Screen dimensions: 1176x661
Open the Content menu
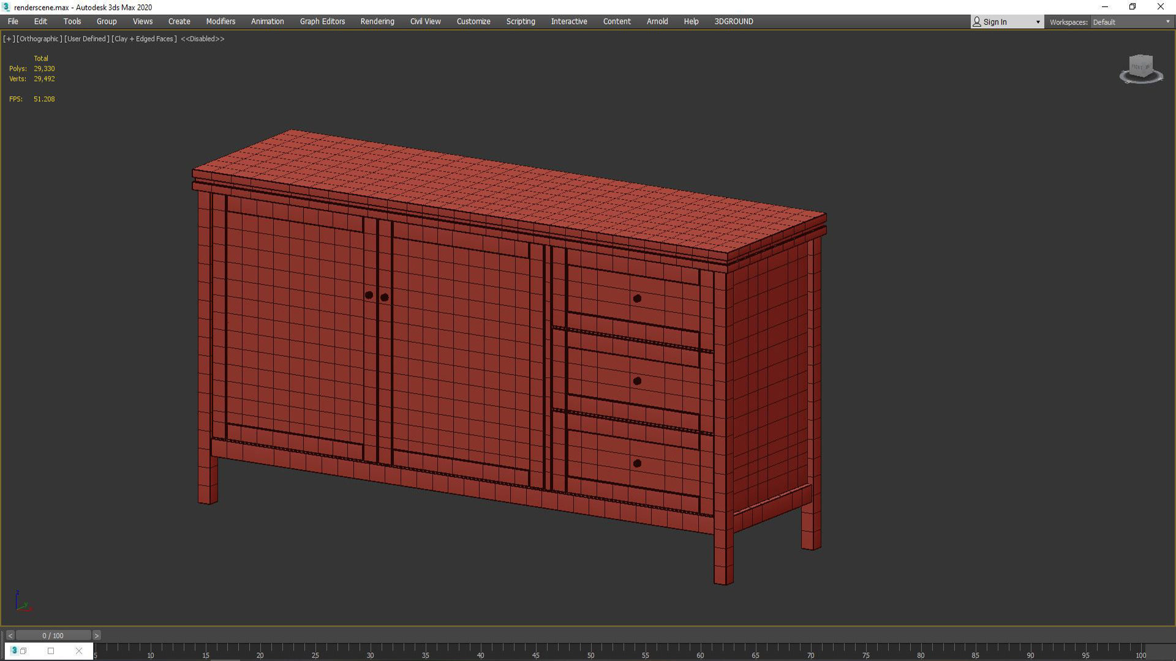[x=617, y=21]
